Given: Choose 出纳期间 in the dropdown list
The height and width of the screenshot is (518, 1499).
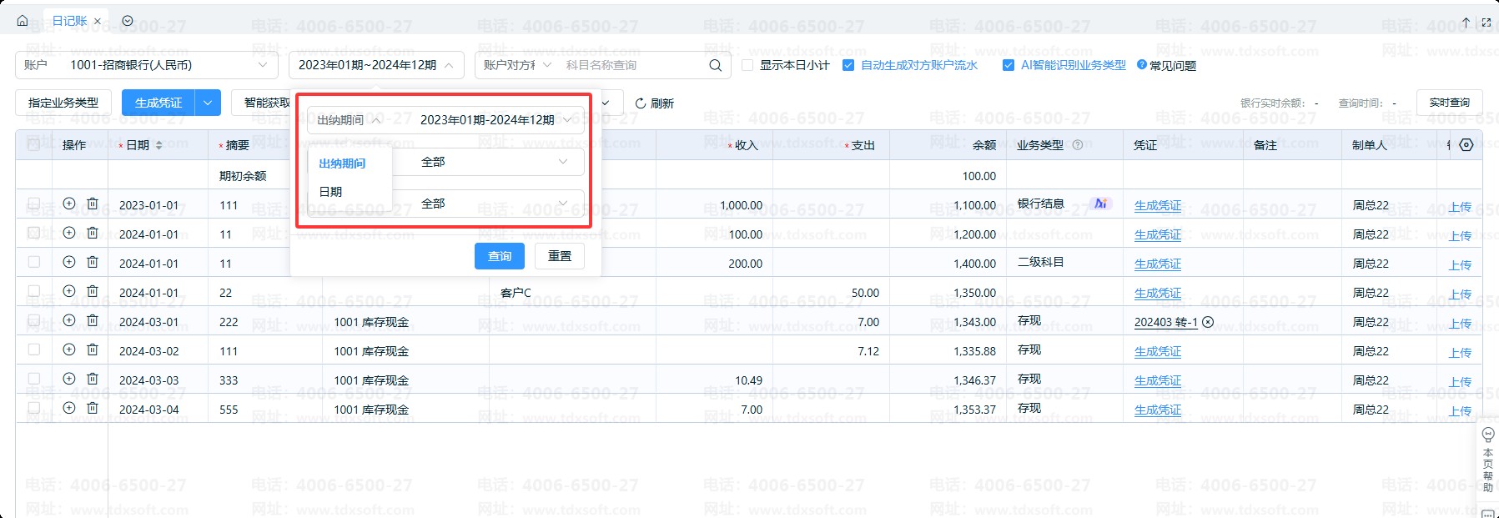Looking at the screenshot, I should pos(342,163).
